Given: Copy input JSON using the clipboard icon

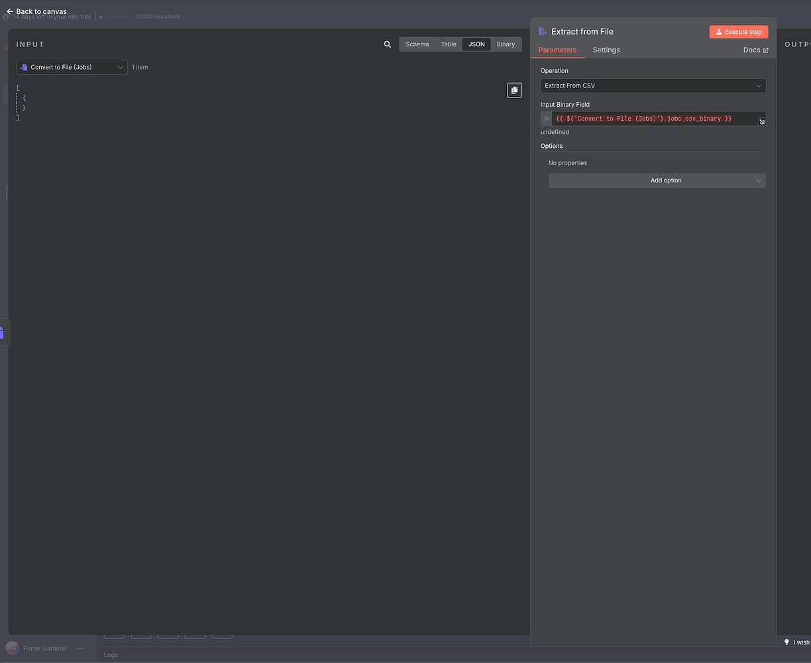Looking at the screenshot, I should [x=514, y=90].
